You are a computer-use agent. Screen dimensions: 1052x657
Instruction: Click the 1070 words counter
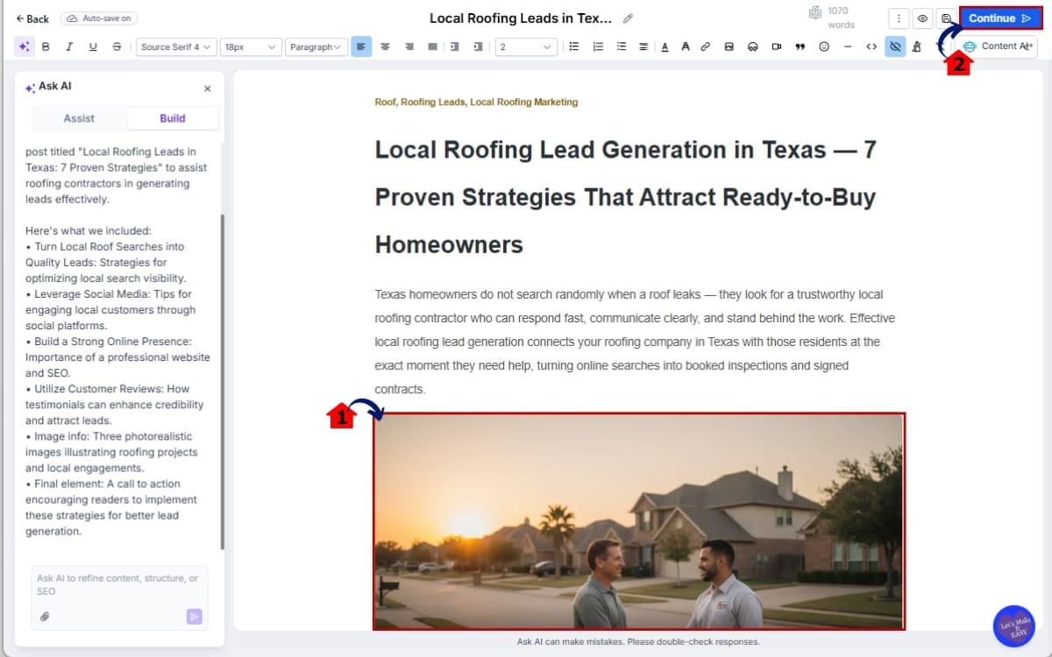click(830, 18)
